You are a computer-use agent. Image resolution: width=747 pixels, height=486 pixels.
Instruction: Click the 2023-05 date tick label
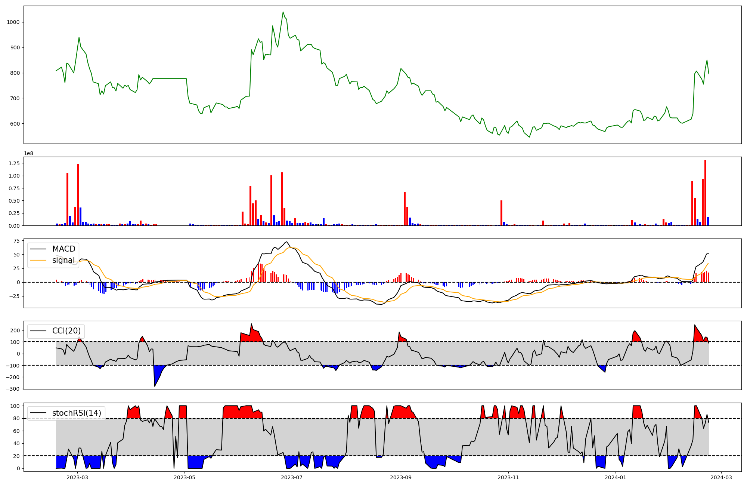(185, 477)
